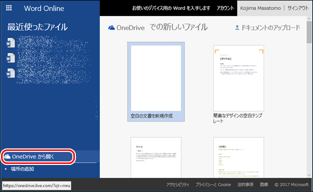Click the upload arrow icon for ドキュメントのアップロード
This screenshot has height=192, width=313.
click(237, 28)
